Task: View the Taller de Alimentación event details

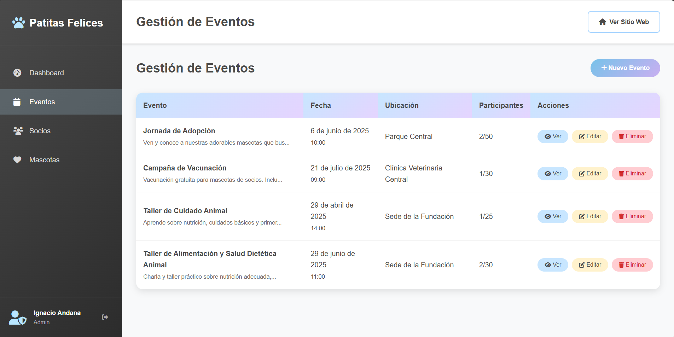Action: coord(552,265)
